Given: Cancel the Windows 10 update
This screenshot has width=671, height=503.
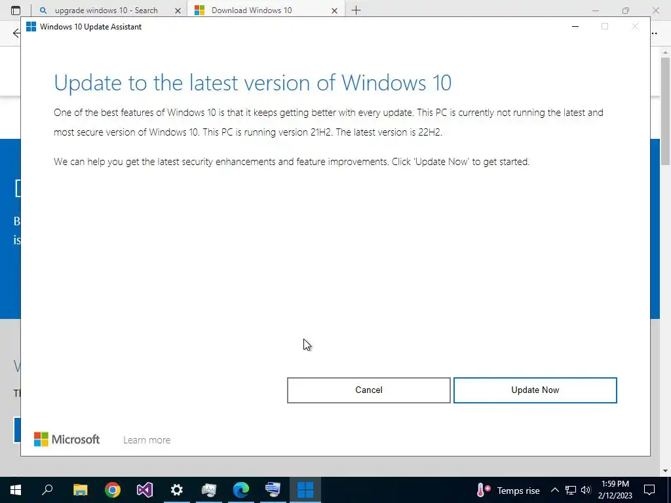Looking at the screenshot, I should [368, 390].
